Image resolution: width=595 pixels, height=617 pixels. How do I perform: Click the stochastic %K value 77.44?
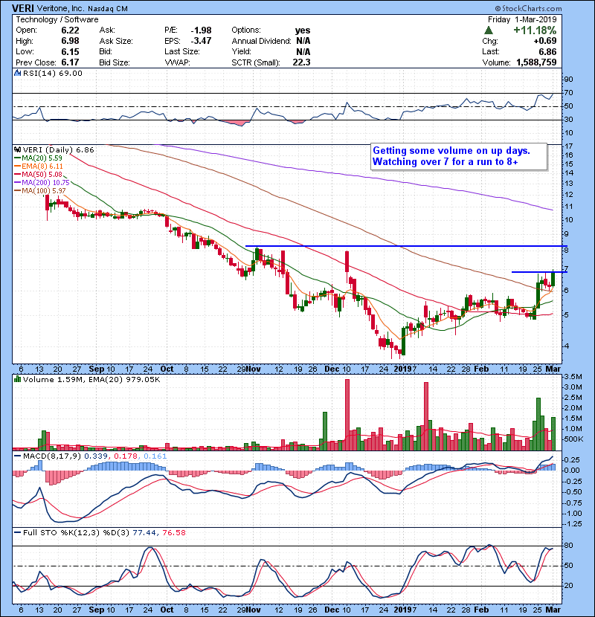click(144, 533)
